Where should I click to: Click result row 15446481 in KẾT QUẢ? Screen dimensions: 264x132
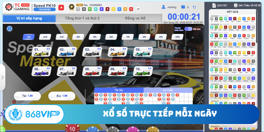233,36
